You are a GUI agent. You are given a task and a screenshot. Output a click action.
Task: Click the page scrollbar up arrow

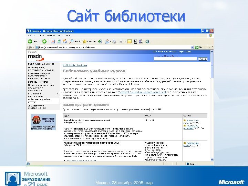(212, 52)
